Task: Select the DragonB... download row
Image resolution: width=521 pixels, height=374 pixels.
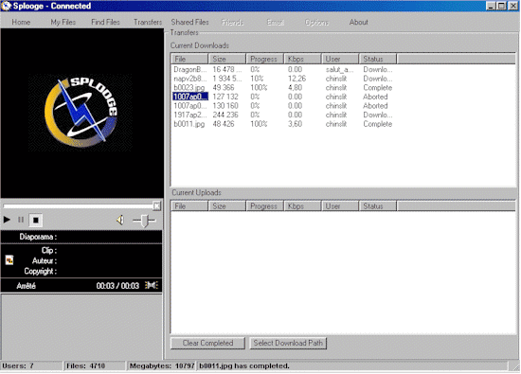Action: pyautogui.click(x=283, y=70)
